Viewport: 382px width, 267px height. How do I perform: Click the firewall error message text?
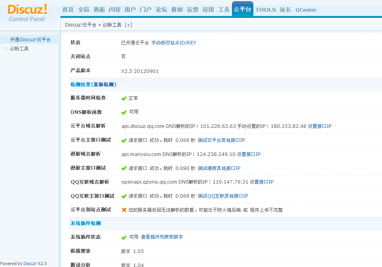coord(206,210)
